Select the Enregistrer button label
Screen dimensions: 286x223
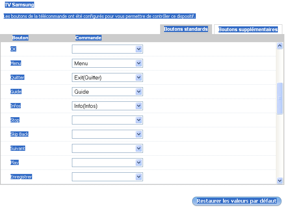click(21, 177)
